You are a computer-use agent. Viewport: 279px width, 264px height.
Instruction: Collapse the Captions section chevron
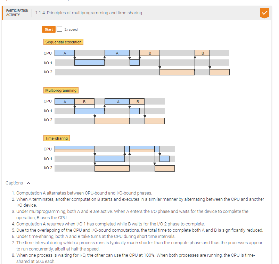tap(28, 183)
